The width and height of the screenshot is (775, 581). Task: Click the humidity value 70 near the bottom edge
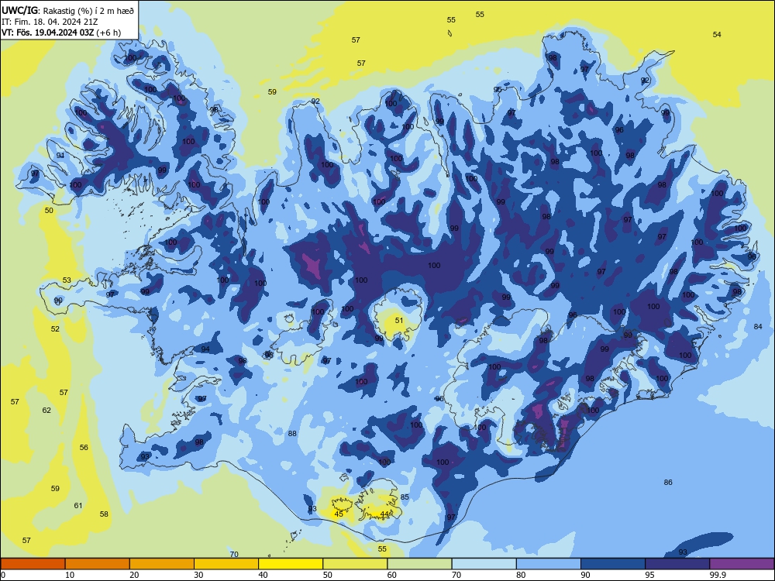(x=234, y=555)
